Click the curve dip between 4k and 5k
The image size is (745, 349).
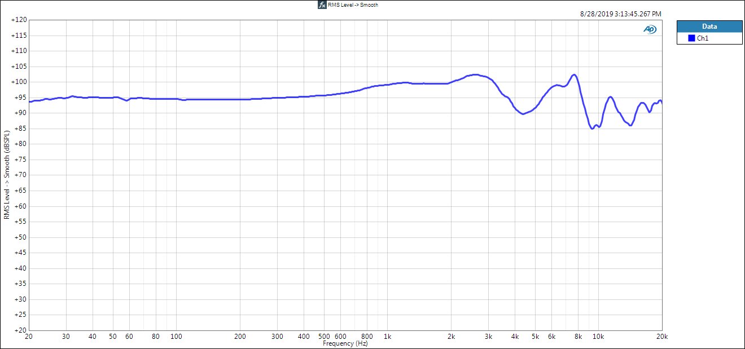click(523, 114)
